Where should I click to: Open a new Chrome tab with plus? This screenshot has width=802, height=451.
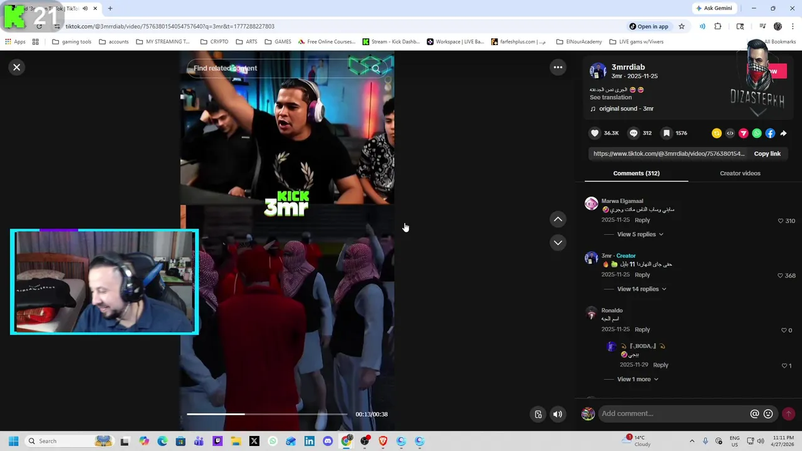110,8
